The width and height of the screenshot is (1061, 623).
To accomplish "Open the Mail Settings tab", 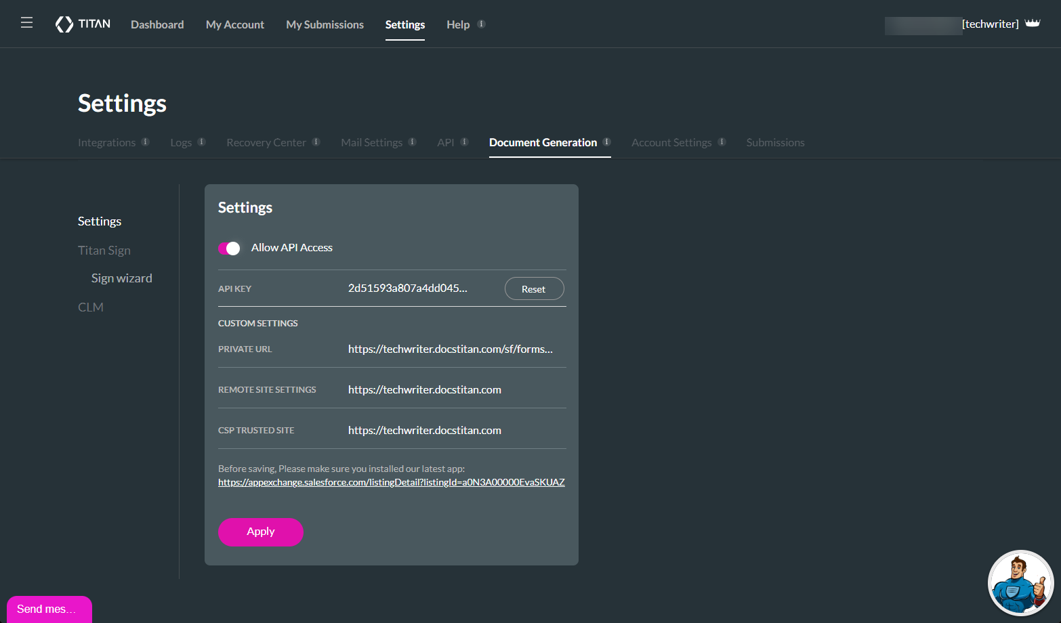I will (x=371, y=142).
